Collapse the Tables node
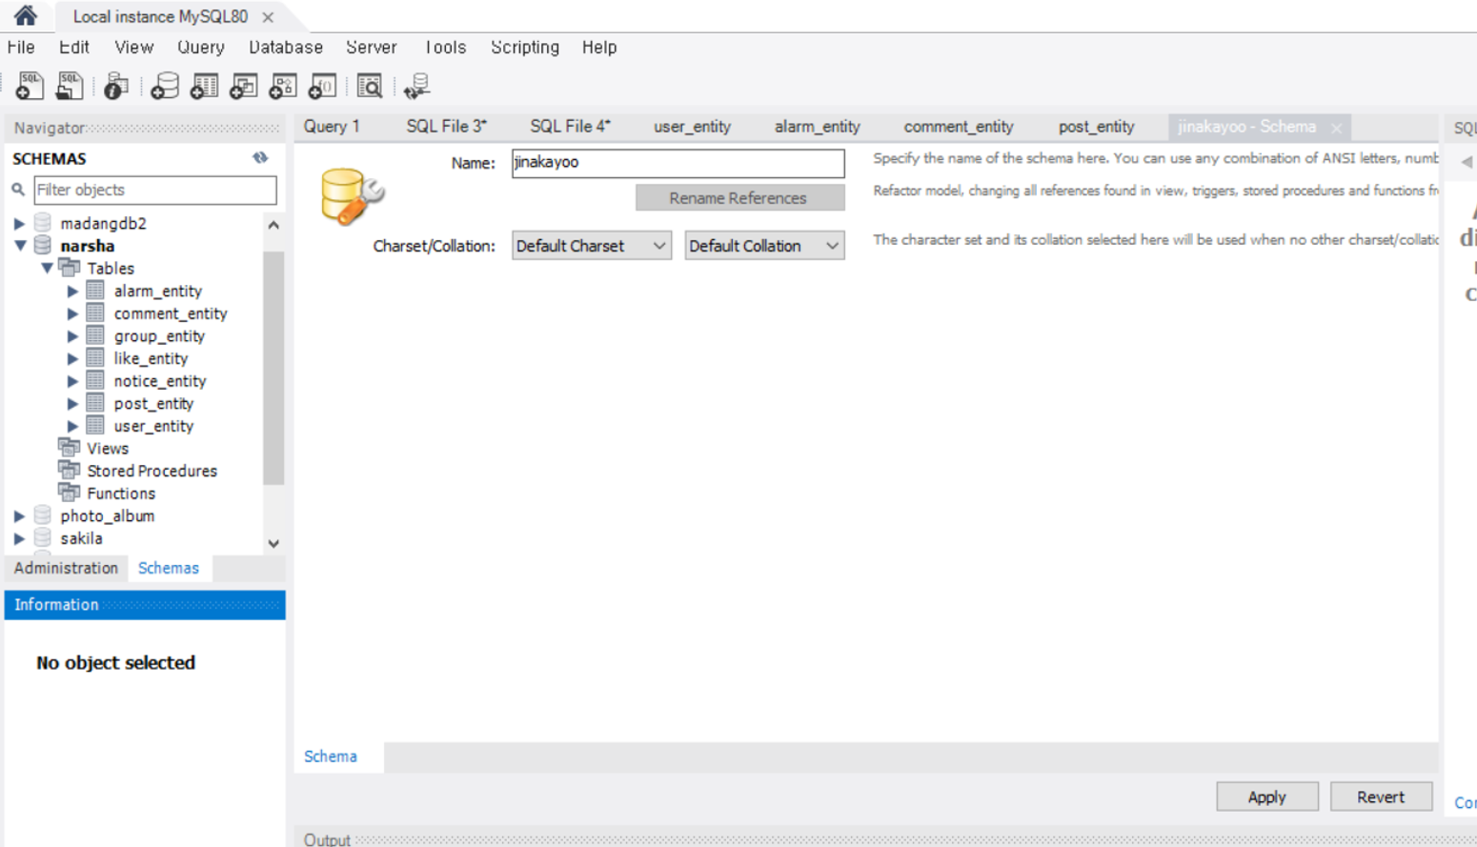Screen dimensions: 1477x847 click(47, 269)
